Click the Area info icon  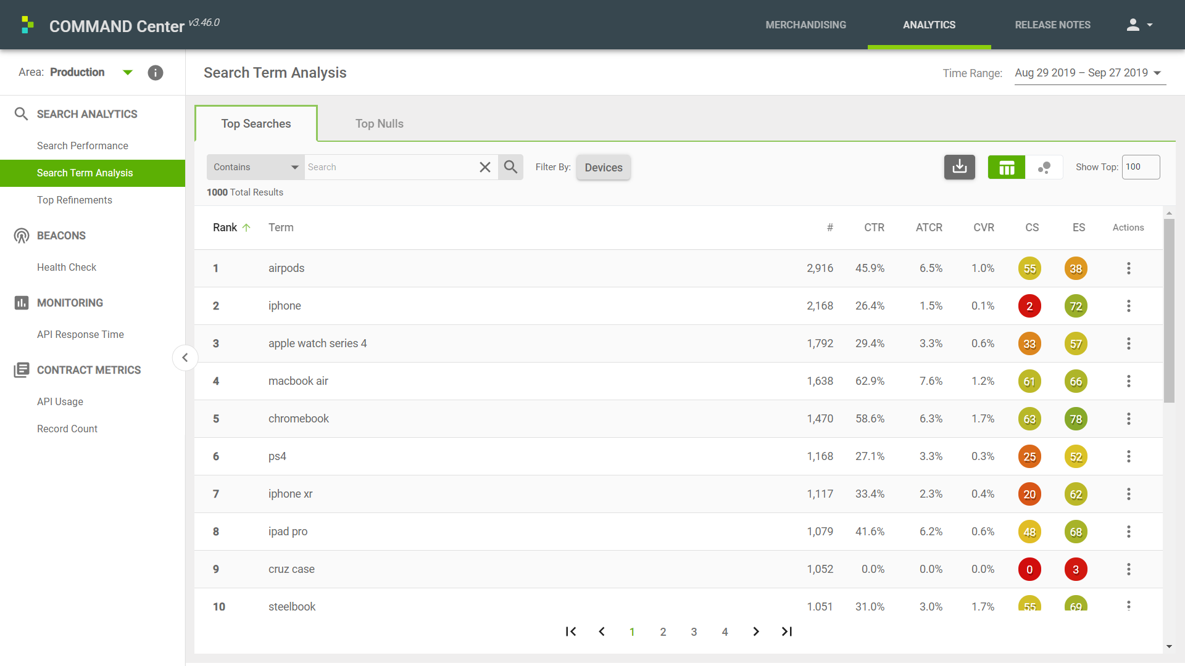pos(156,73)
